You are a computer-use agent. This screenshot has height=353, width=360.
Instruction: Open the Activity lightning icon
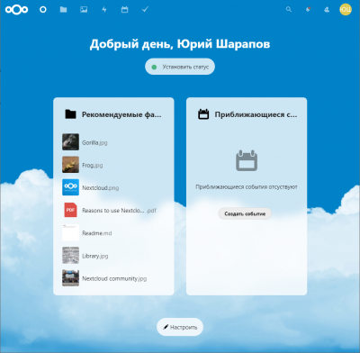tap(104, 10)
